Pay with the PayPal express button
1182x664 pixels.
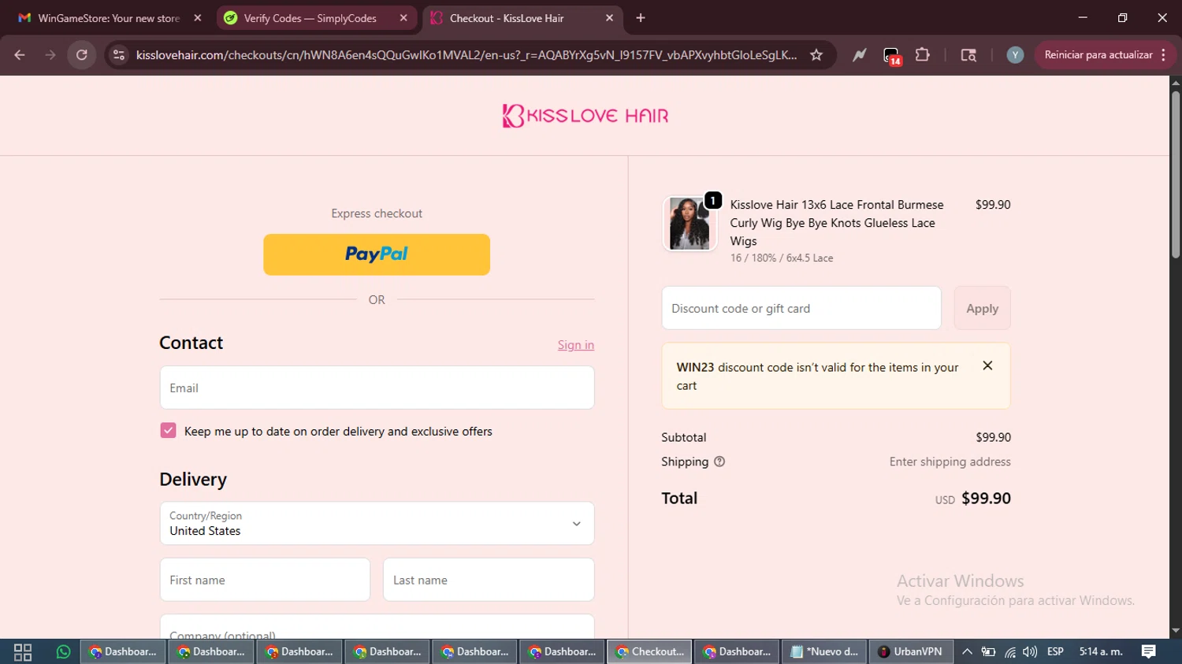tap(377, 254)
